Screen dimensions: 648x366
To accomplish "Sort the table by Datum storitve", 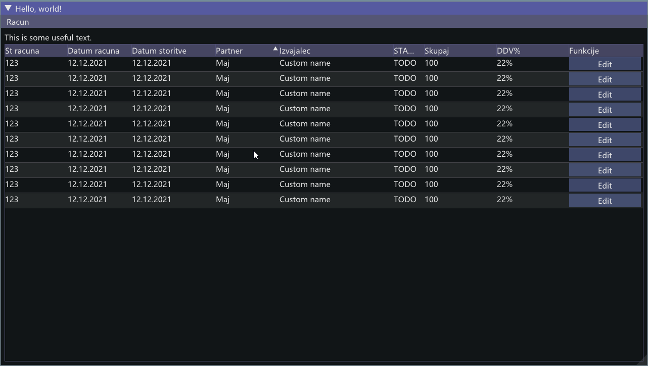I will (159, 51).
